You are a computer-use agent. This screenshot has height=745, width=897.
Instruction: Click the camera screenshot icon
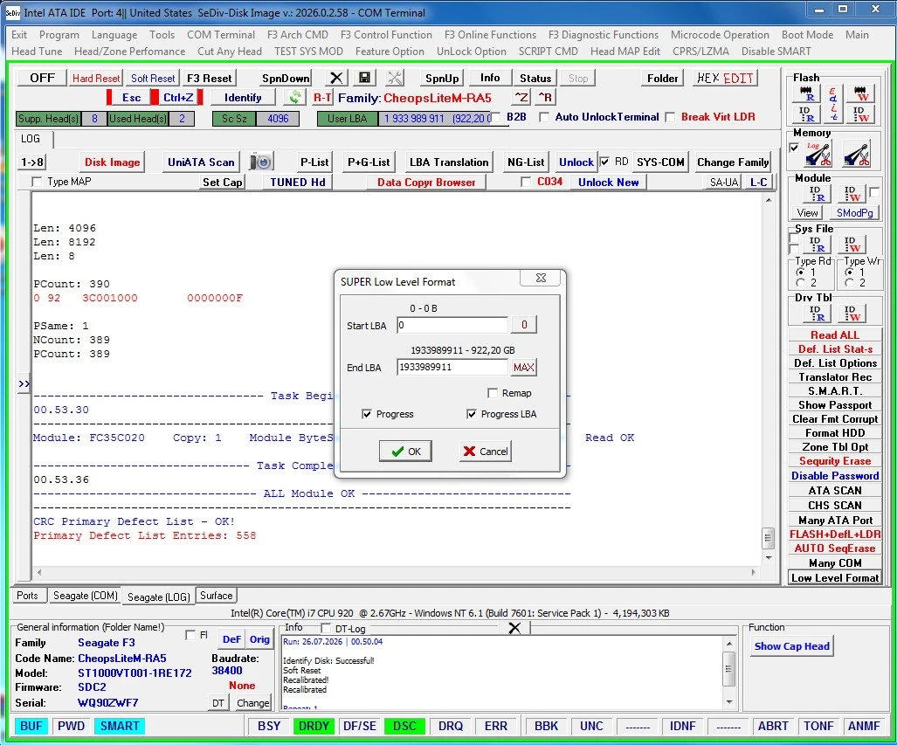pyautogui.click(x=262, y=162)
